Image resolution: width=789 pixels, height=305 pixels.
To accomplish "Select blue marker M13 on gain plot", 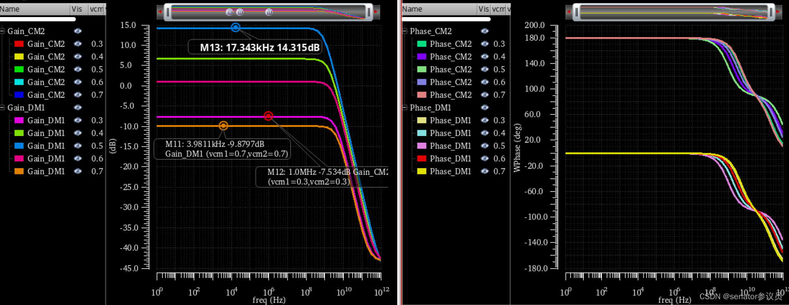I will pos(236,27).
